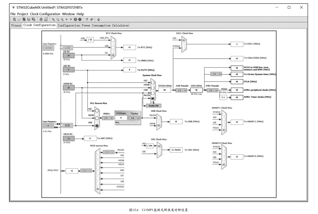The height and width of the screenshot is (214, 318).
Task: Select PLLCLK in the USB Clock Mux
Action: tap(159, 118)
